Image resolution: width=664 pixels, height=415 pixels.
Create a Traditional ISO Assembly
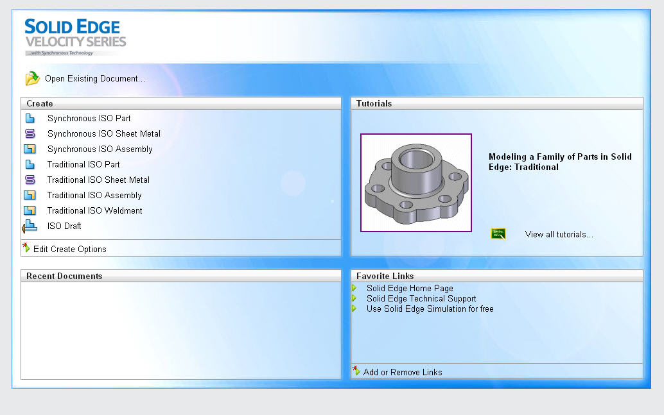(x=94, y=196)
